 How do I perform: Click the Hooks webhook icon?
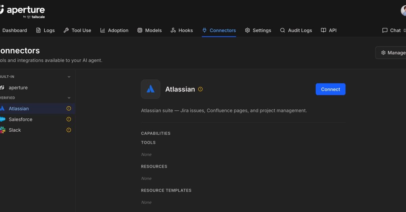(173, 30)
